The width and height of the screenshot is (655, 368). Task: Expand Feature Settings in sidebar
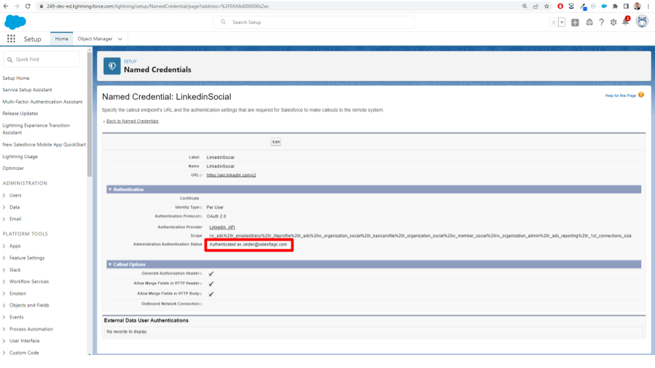[x=4, y=258]
